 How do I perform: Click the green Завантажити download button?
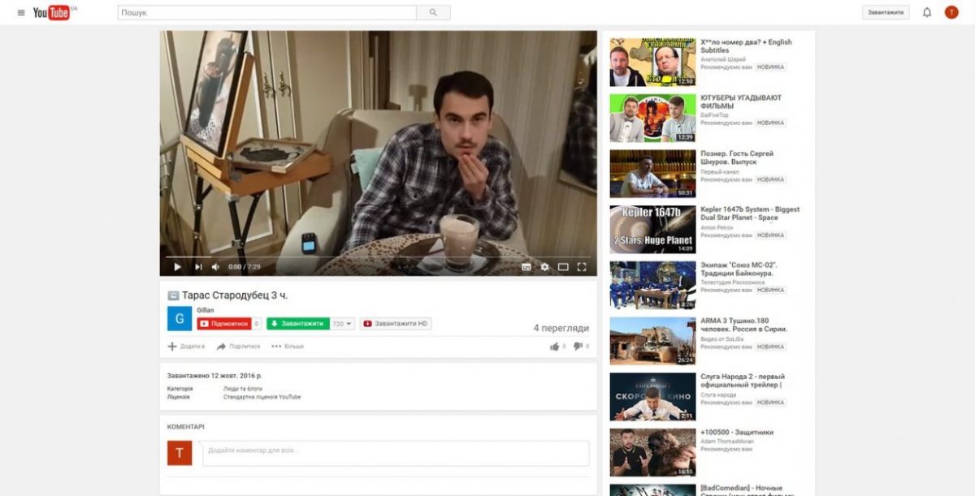[x=297, y=323]
